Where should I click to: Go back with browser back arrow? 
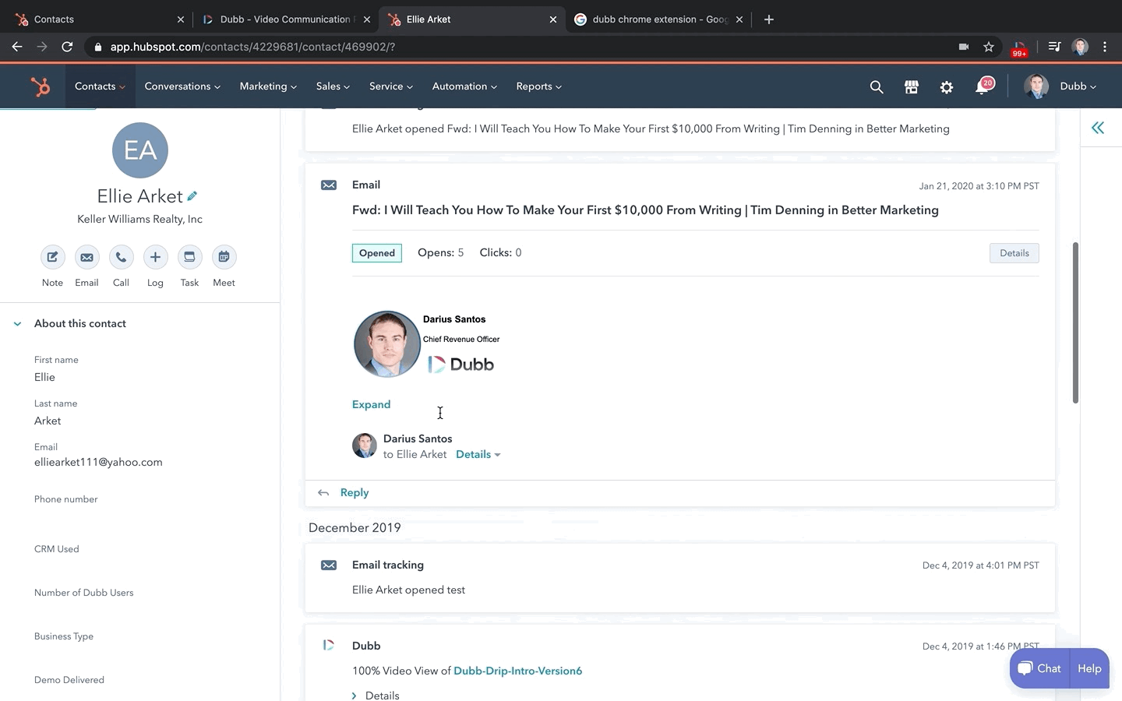pos(17,47)
